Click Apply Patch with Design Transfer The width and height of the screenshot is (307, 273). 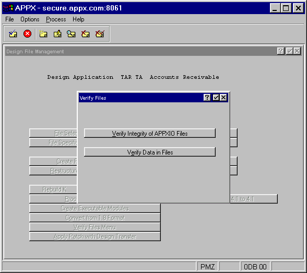[x=95, y=236]
